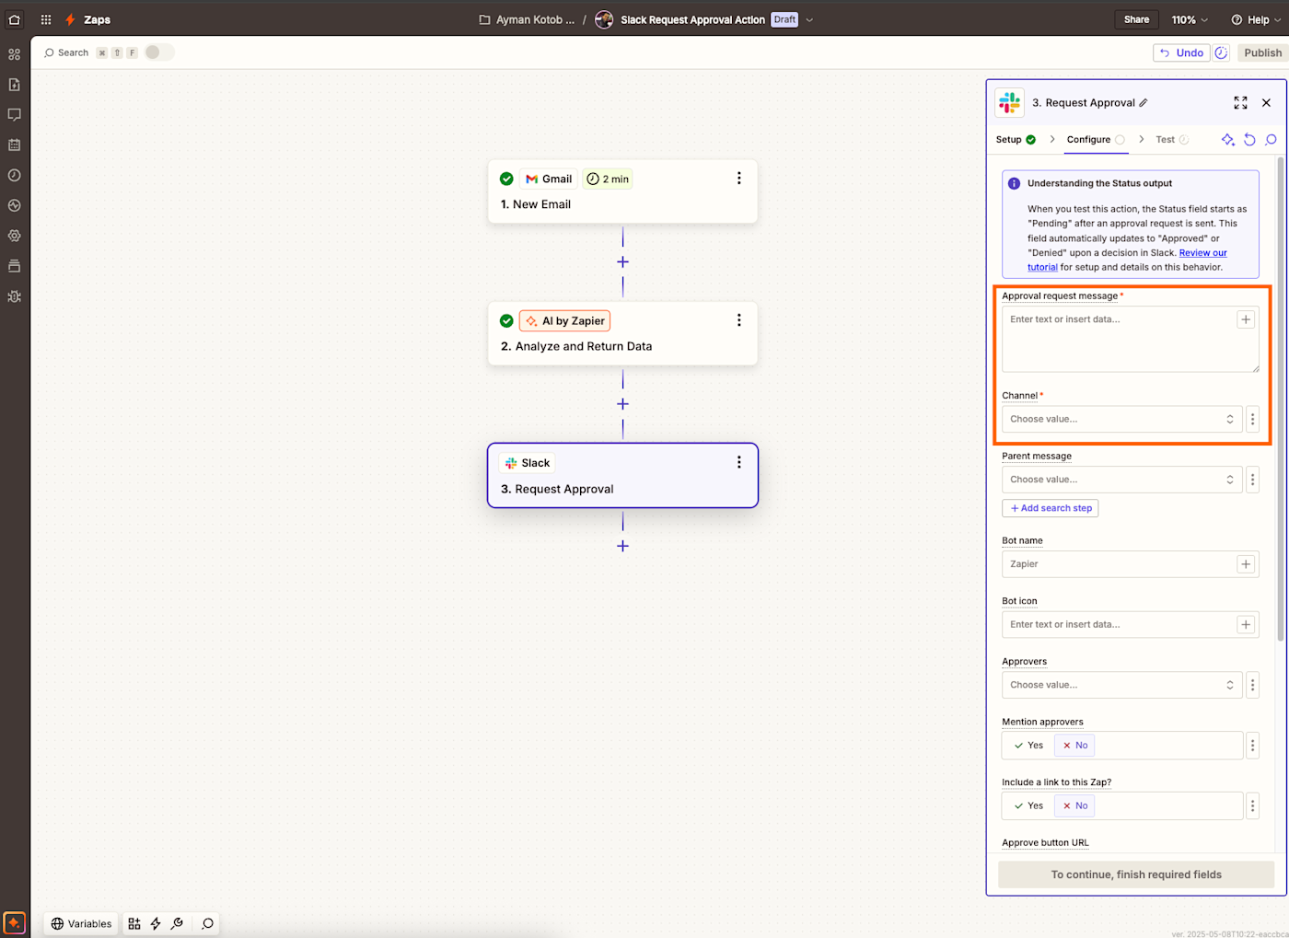Click the refresh fields arrow icon

[x=1249, y=140]
